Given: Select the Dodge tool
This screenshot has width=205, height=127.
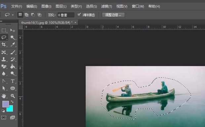Looking at the screenshot, I should tap(13, 73).
